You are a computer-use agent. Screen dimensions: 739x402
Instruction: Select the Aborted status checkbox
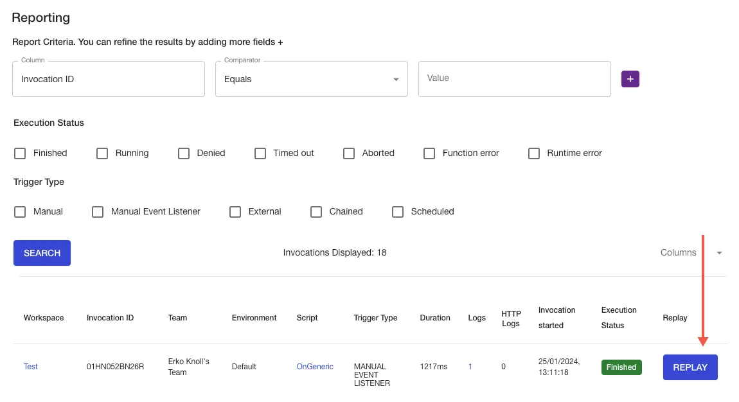[349, 153]
